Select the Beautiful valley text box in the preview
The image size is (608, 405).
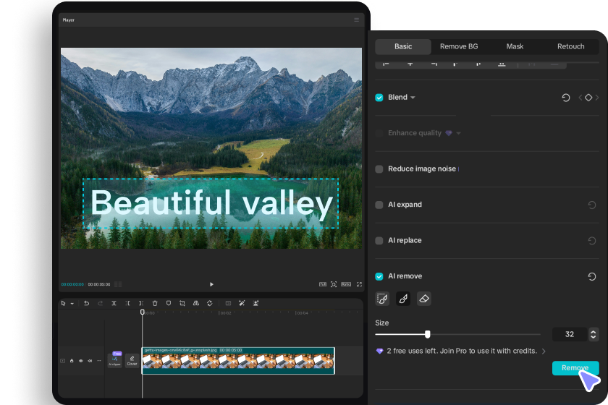(x=211, y=203)
